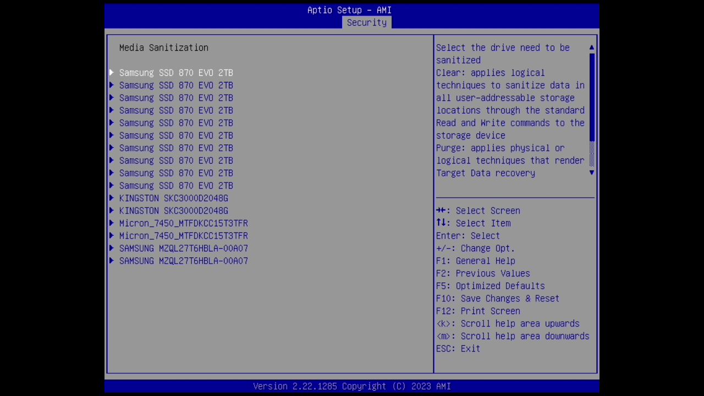The width and height of the screenshot is (704, 396).
Task: Click the Version 2.22.1285 copyright footer
Action: pos(352,386)
